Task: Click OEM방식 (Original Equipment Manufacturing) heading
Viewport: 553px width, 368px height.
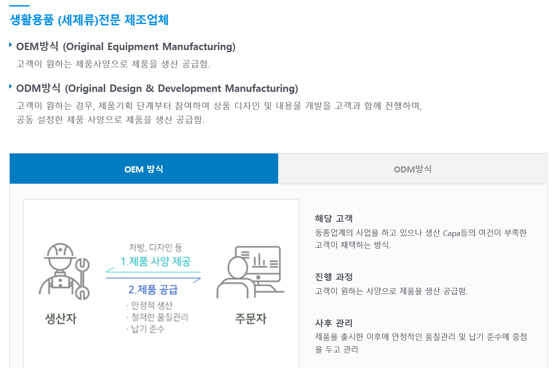Action: point(126,47)
